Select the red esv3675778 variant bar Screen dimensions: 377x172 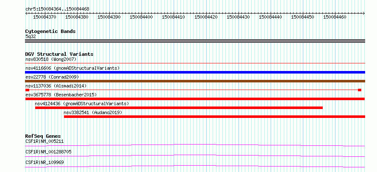[195, 99]
